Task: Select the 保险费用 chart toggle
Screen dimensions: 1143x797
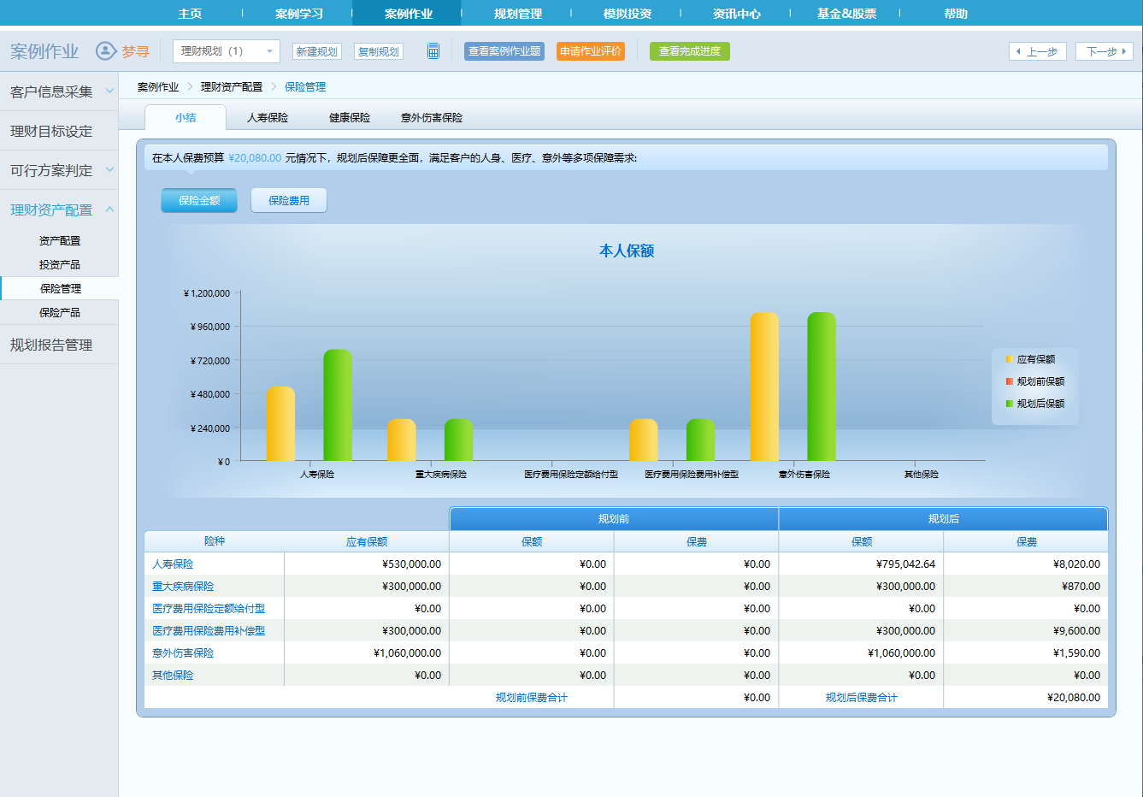Action: pyautogui.click(x=289, y=200)
